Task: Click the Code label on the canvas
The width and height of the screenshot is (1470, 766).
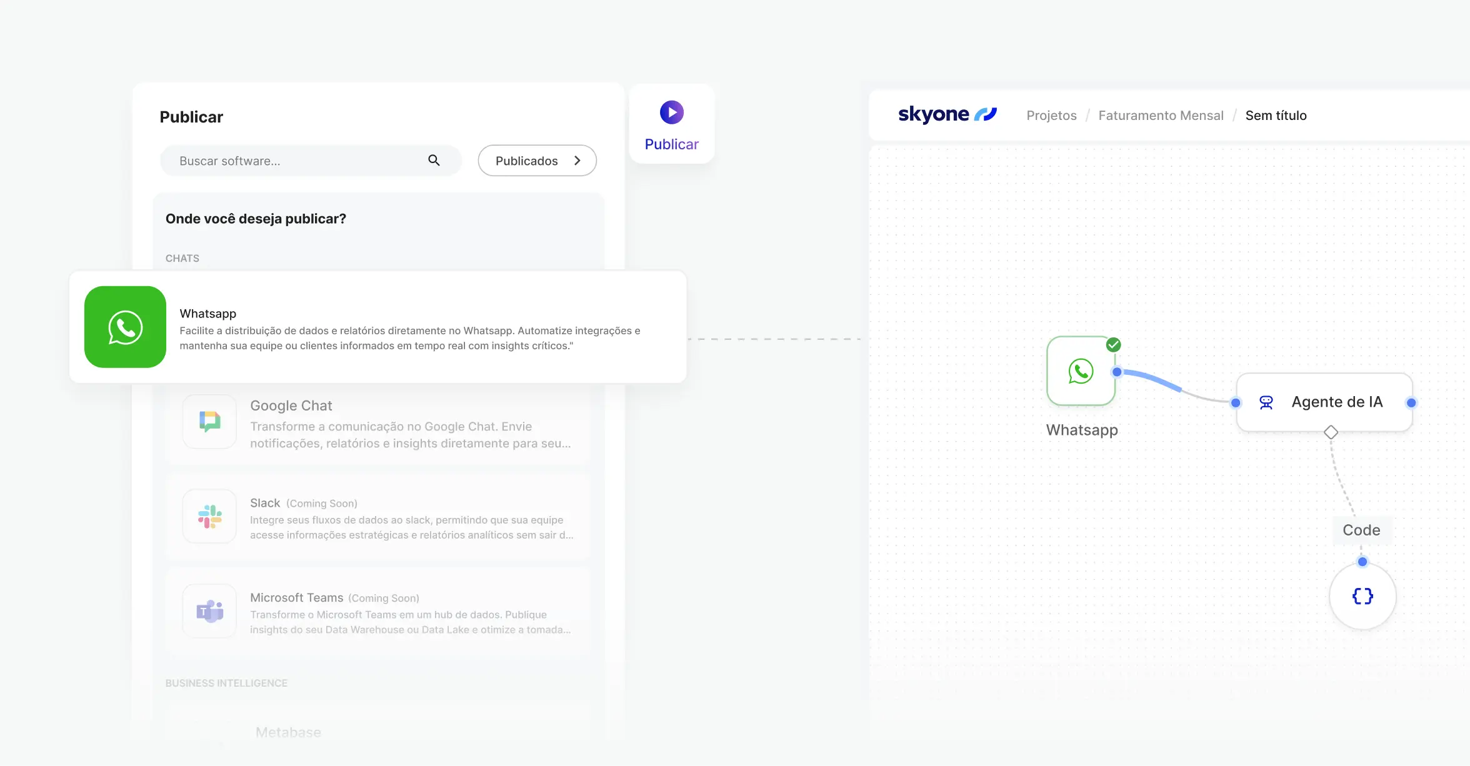Action: [1361, 530]
